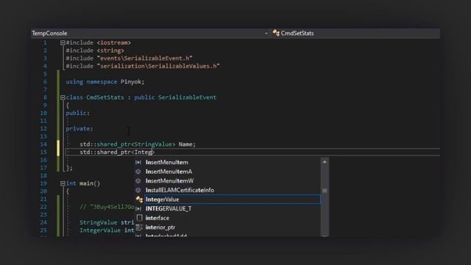
Task: Collapse the #include block at line 1
Action: (x=63, y=43)
